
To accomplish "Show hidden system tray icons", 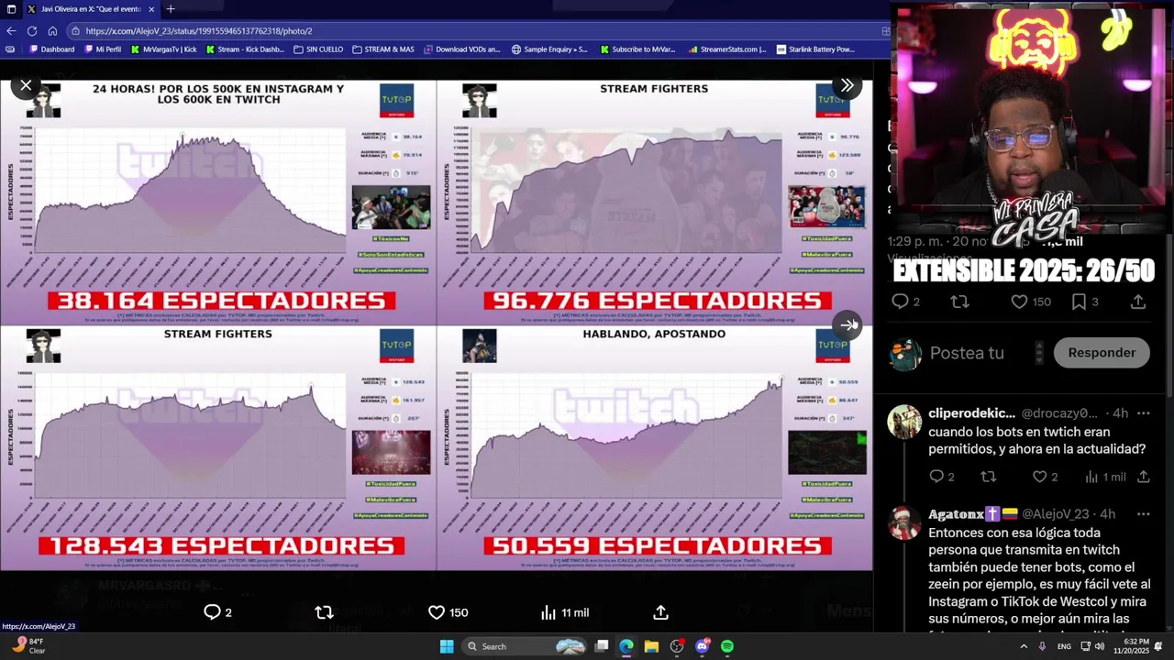I will [1024, 646].
